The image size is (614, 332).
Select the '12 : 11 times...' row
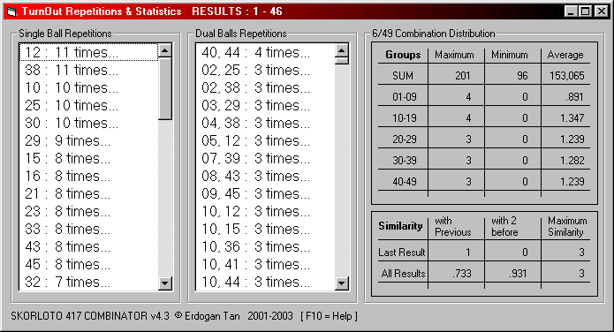pyautogui.click(x=88, y=52)
